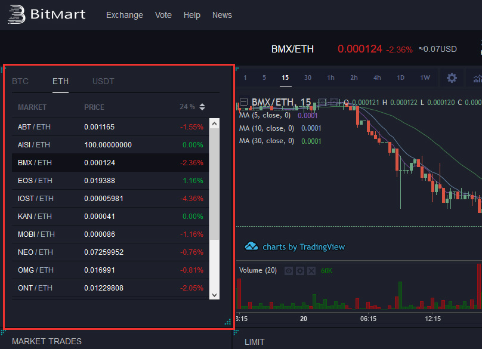Screen dimensions: 482x349
Task: Switch to the USDT market tab
Action: point(103,81)
